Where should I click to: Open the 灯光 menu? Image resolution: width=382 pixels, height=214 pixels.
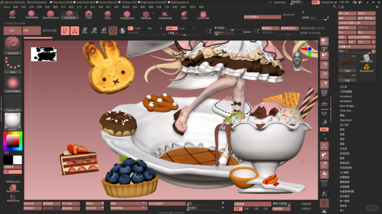tap(79, 7)
